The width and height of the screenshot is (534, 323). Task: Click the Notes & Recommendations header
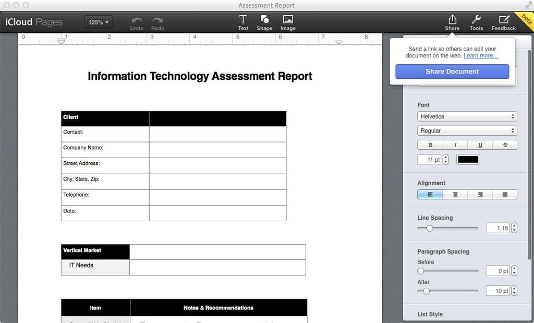[219, 308]
